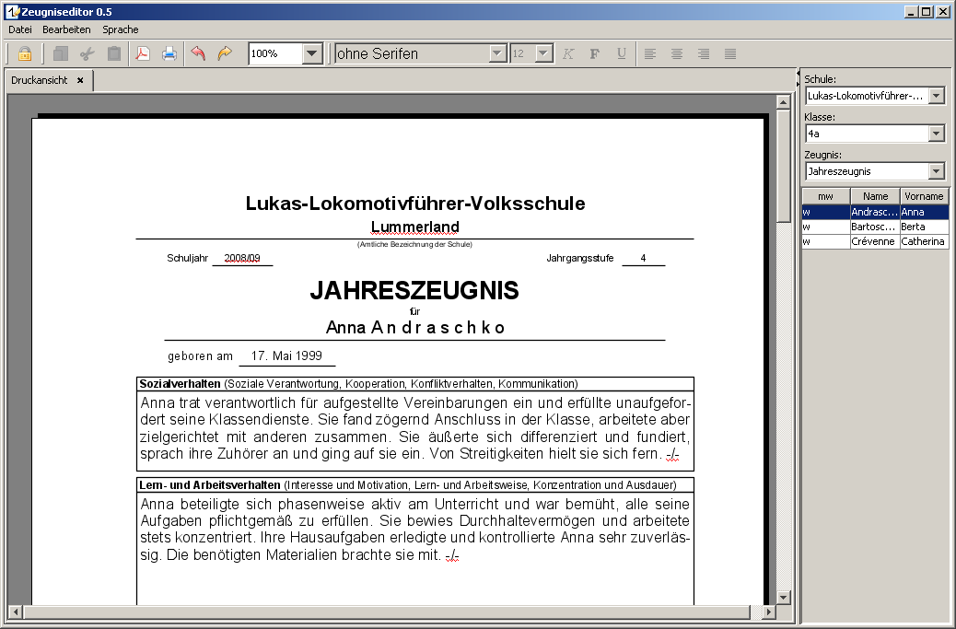Open the Datei menu

(x=20, y=29)
